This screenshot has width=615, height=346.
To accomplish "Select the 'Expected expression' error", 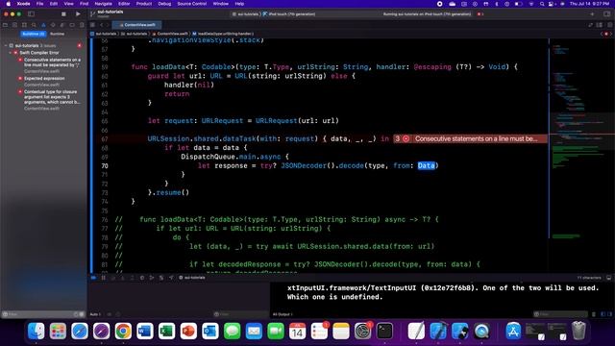I will coord(44,79).
